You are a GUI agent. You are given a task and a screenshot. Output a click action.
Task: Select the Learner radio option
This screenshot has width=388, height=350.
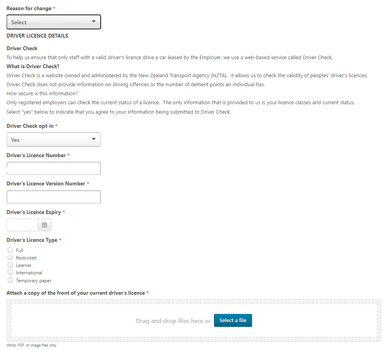click(x=10, y=265)
